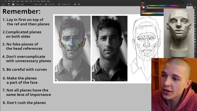Screen dimensions: 197x111
Task: Click the planes-of-the-head sculpture image
Action: tap(179, 33)
